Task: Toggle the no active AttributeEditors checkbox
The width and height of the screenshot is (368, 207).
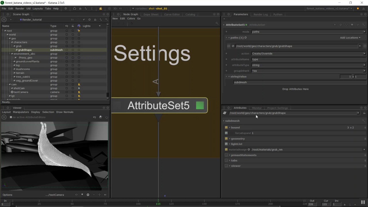Action: coord(11,117)
